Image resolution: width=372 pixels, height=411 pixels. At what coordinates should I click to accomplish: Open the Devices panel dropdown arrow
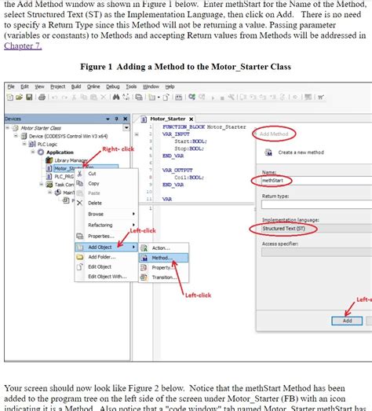[108, 119]
